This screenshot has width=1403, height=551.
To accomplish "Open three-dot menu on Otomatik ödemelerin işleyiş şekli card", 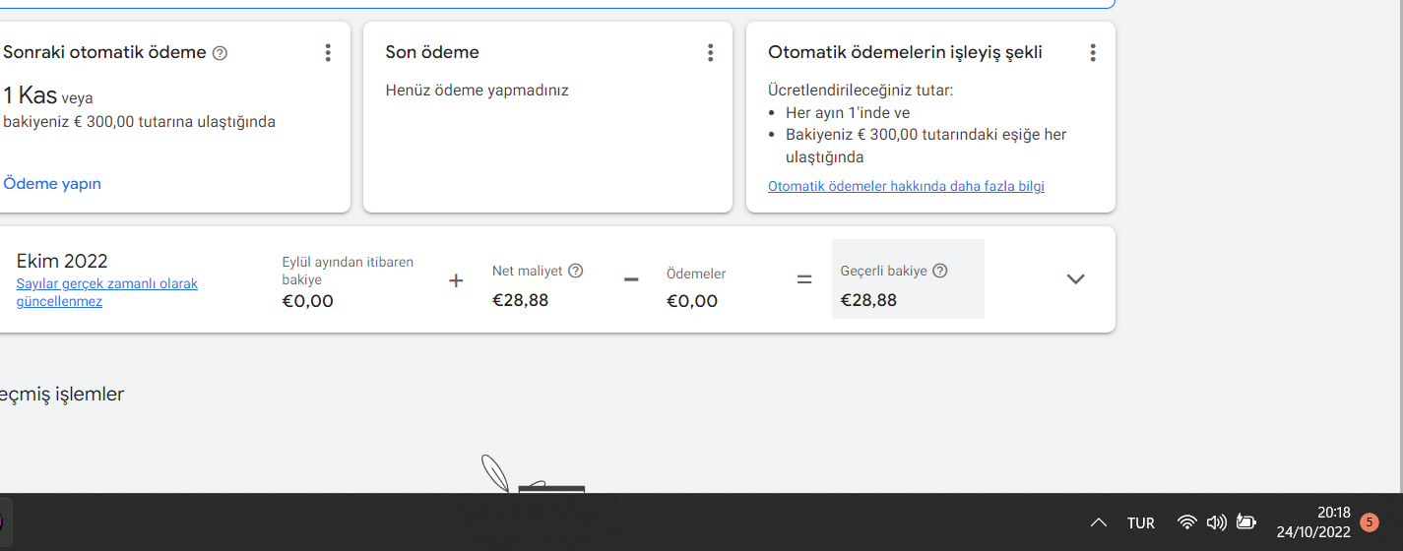I will point(1092,53).
